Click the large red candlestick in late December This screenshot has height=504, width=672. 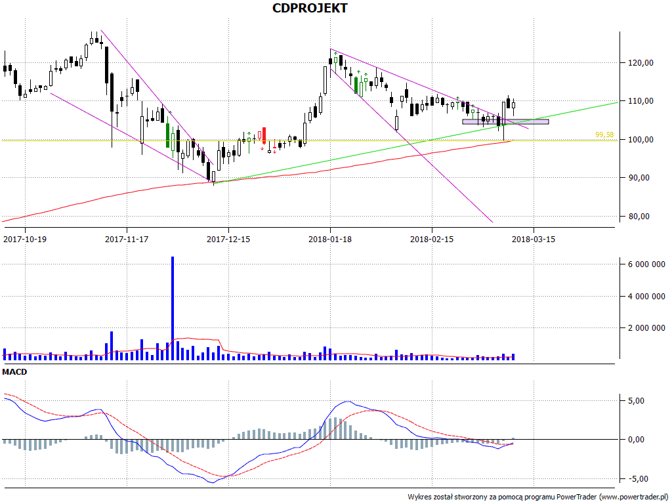[264, 135]
